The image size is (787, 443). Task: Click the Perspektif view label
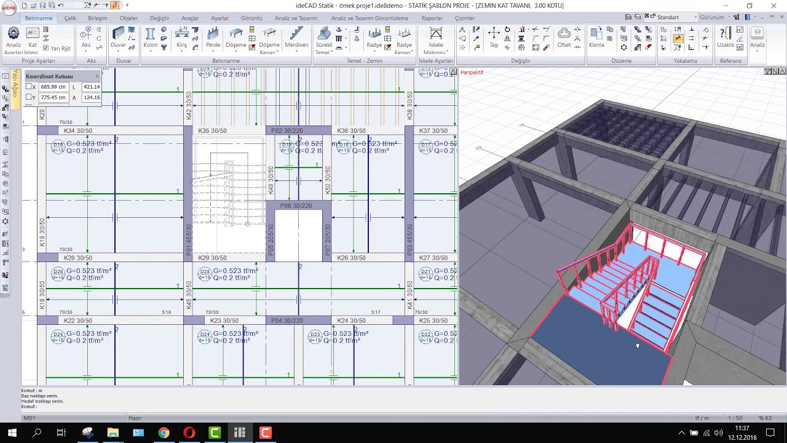pos(472,73)
